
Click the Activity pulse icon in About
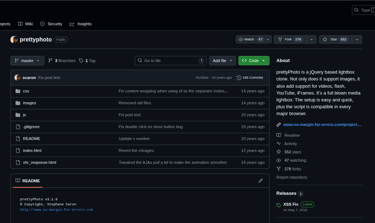(279, 144)
